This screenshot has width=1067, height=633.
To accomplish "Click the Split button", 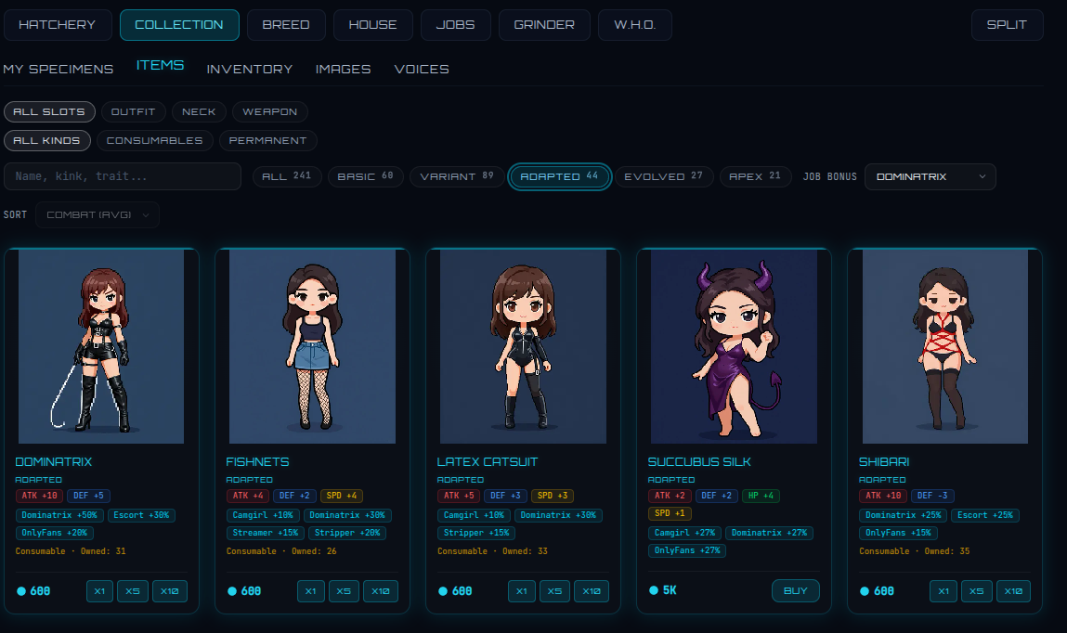I will click(x=1008, y=25).
